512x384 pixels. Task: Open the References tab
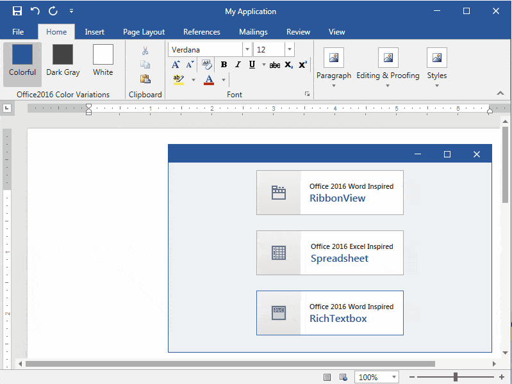point(201,32)
